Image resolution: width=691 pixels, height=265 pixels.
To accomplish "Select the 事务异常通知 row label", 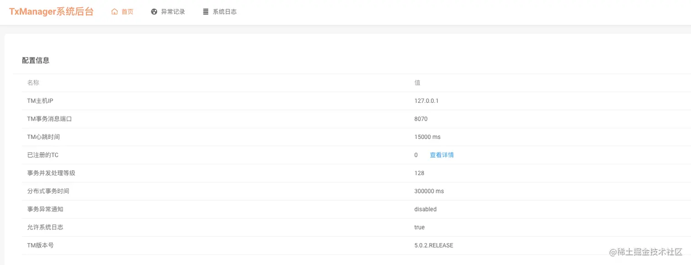I will (x=45, y=209).
